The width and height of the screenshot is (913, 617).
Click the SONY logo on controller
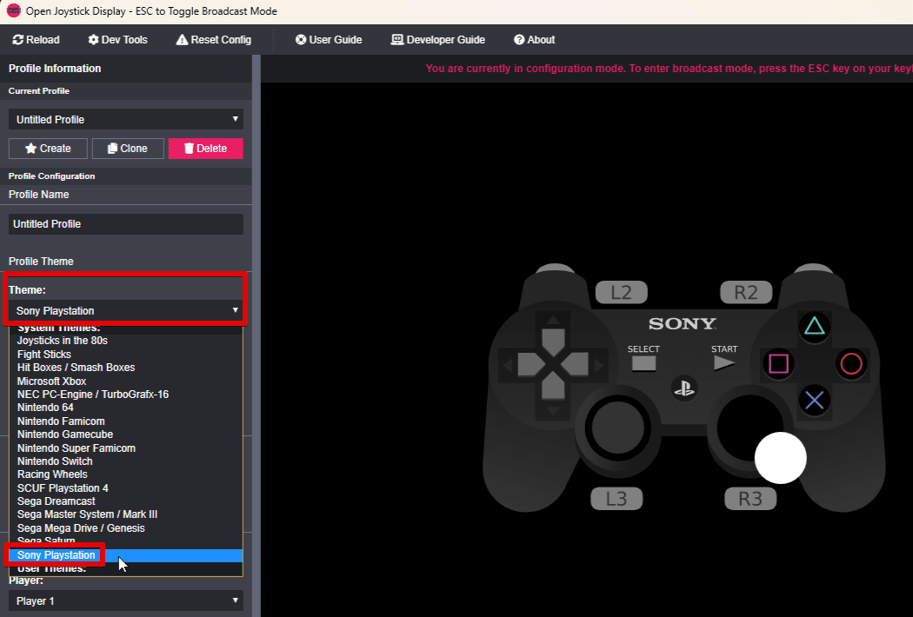pyautogui.click(x=683, y=323)
